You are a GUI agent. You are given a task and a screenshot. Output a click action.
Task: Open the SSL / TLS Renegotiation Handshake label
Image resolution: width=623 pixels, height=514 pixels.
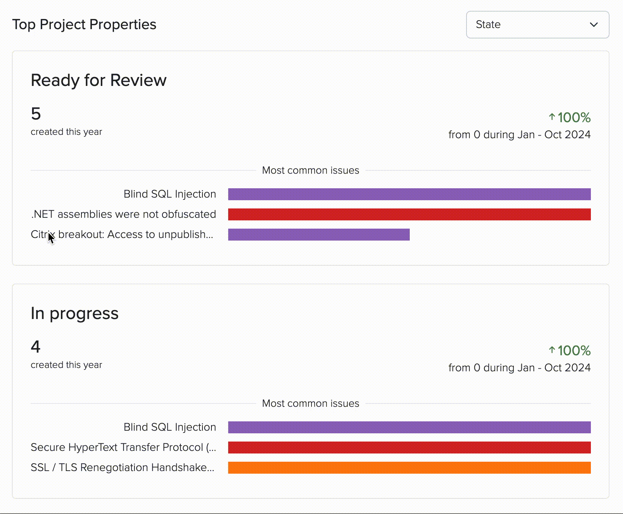(x=123, y=467)
